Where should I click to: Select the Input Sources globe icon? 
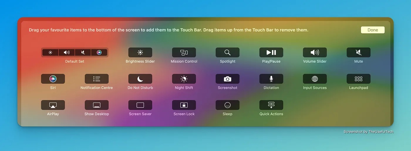pyautogui.click(x=315, y=79)
